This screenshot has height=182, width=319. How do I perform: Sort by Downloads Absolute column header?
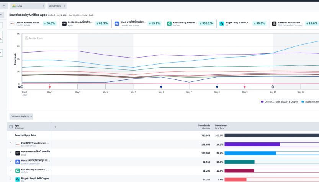click(x=203, y=127)
